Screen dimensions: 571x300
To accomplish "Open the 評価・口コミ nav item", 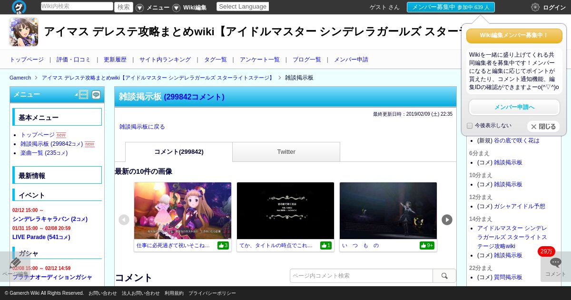I will click(73, 60).
